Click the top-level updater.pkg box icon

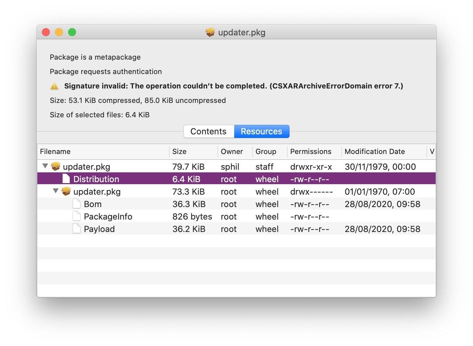click(x=56, y=166)
